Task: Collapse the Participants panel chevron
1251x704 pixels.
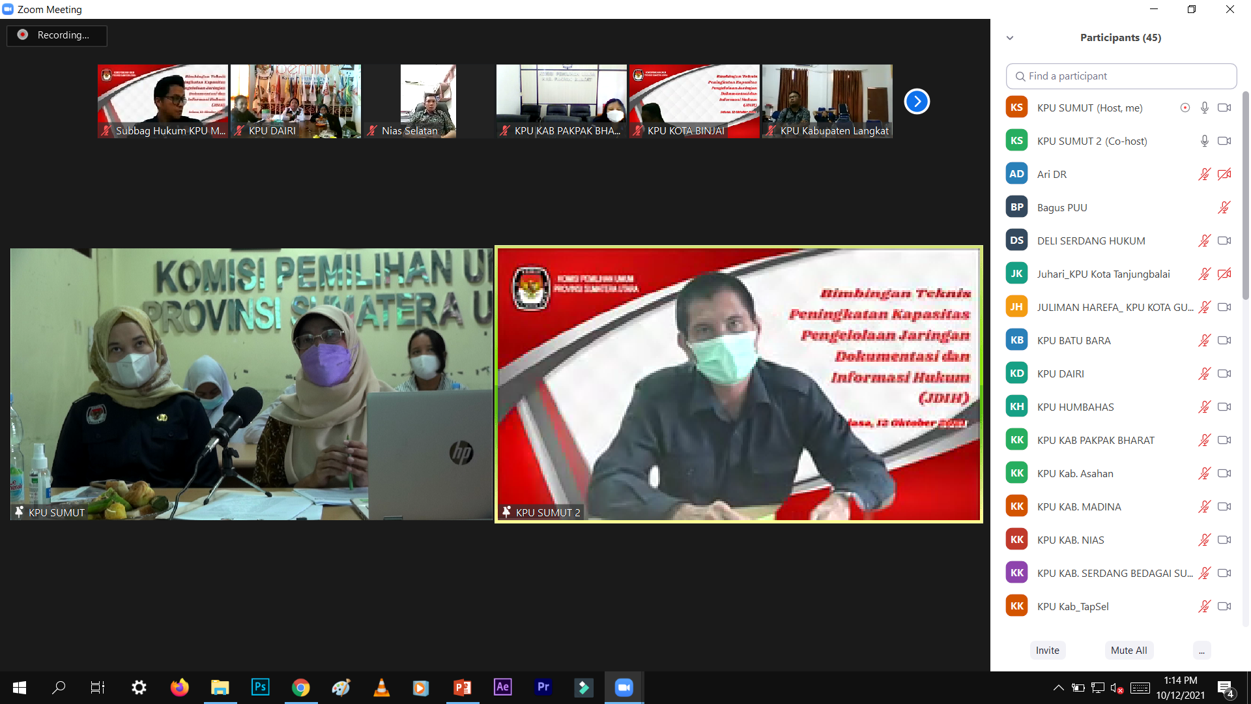Action: click(x=1010, y=38)
